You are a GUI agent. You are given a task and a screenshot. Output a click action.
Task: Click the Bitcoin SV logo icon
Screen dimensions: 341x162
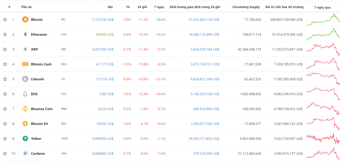click(x=25, y=124)
